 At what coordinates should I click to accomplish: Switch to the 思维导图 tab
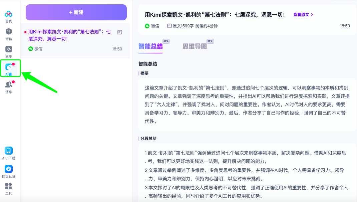point(195,46)
